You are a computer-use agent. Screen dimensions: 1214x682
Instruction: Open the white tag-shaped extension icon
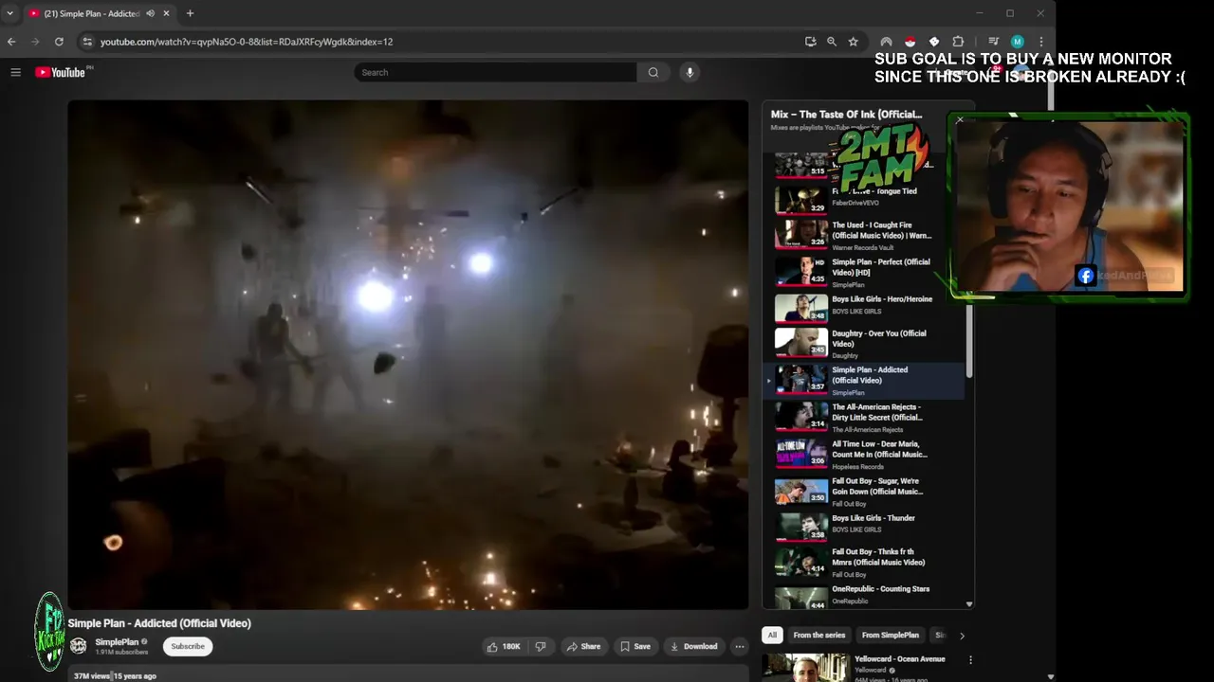tap(934, 42)
